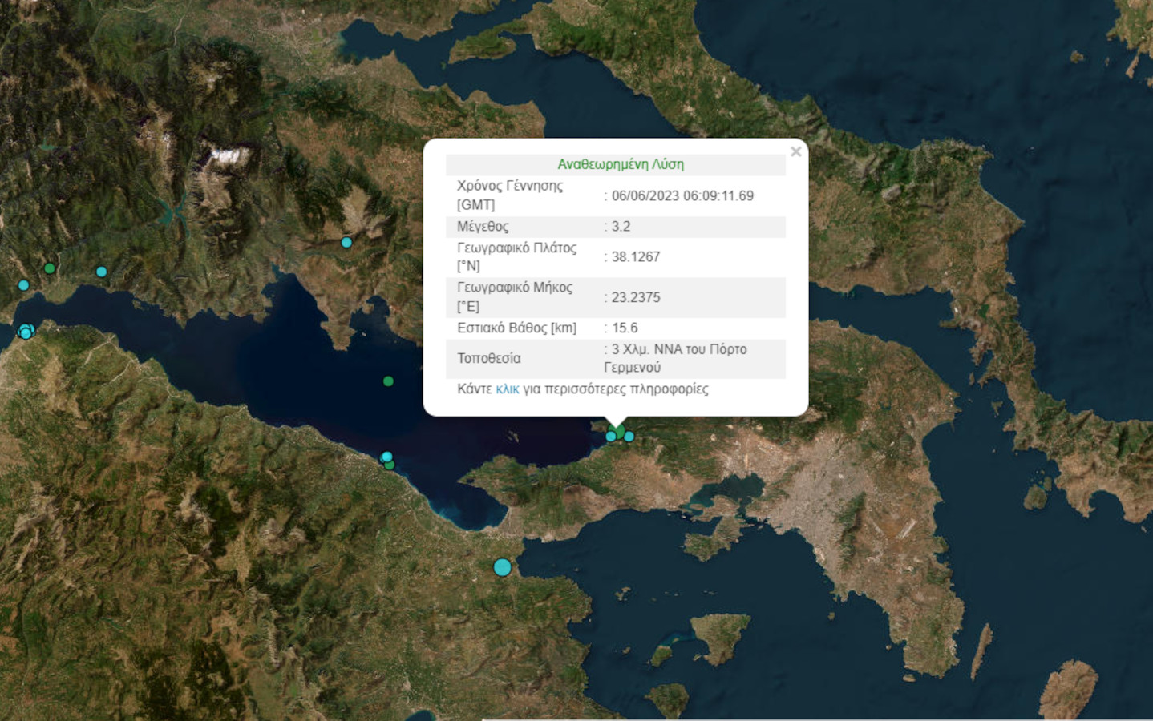Image resolution: width=1153 pixels, height=721 pixels.
Task: Select the cyan marker on the gulf's southern shore
Action: point(386,457)
